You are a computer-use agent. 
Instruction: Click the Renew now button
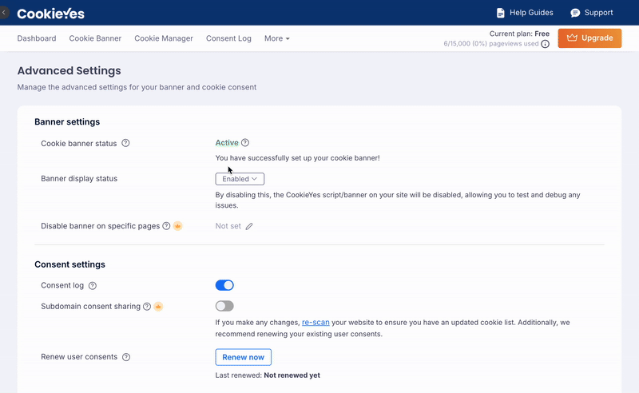[244, 357]
